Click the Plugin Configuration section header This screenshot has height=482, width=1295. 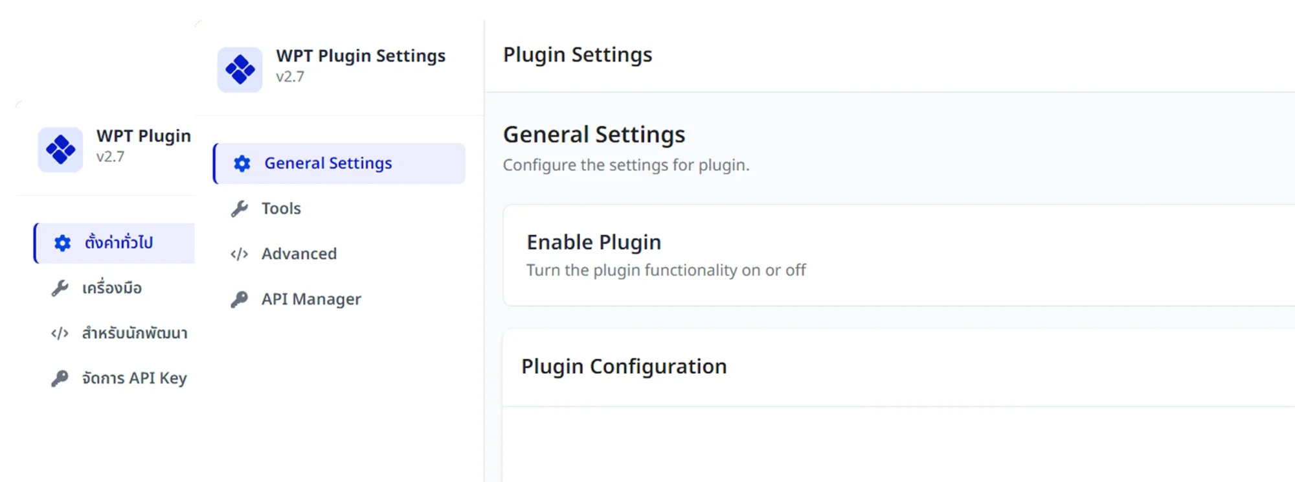[899, 367]
